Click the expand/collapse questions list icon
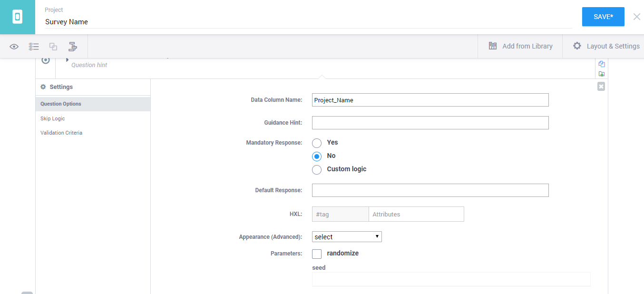The width and height of the screenshot is (644, 294). [x=33, y=47]
